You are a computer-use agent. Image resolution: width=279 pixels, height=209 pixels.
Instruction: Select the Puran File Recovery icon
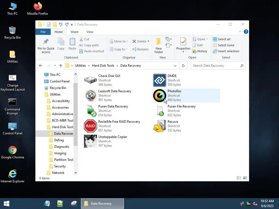pos(160,111)
